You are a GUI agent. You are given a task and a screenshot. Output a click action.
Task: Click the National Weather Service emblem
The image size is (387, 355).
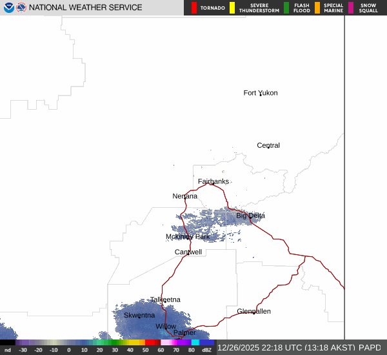pos(21,8)
